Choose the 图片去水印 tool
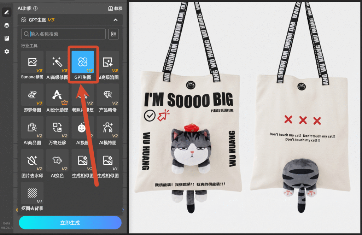The width and height of the screenshot is (362, 235). point(32,164)
